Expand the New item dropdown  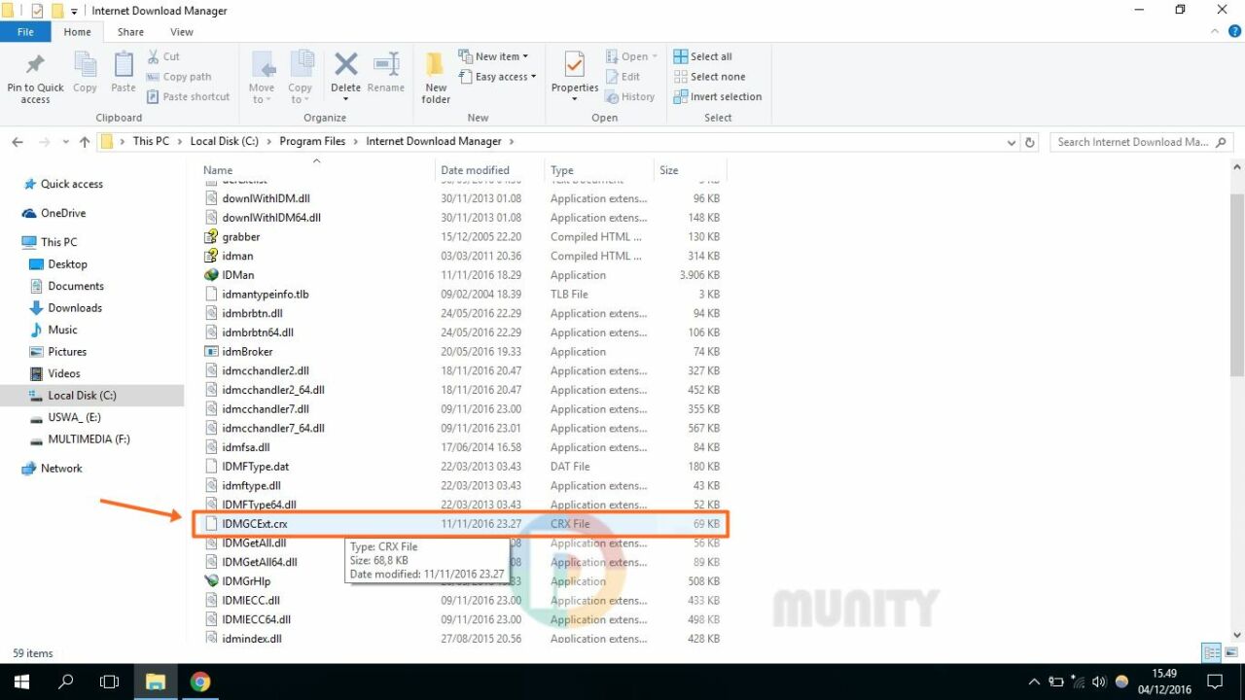tap(501, 56)
